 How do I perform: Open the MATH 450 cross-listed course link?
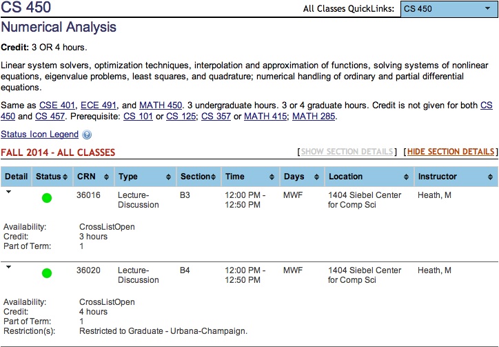(161, 105)
